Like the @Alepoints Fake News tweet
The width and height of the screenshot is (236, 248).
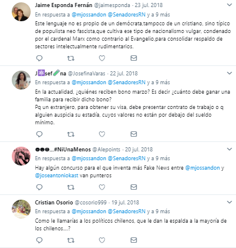point(102,187)
